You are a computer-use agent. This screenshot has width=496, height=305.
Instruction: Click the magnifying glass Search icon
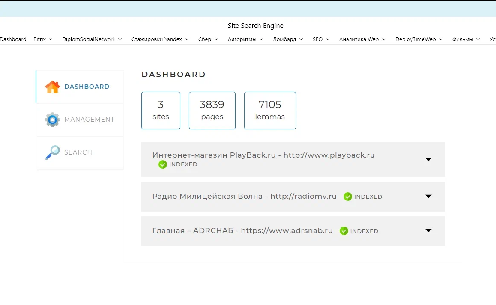point(53,152)
